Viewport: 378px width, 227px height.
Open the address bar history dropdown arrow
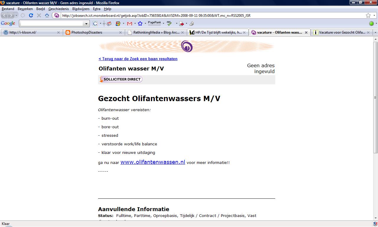tap(375, 15)
